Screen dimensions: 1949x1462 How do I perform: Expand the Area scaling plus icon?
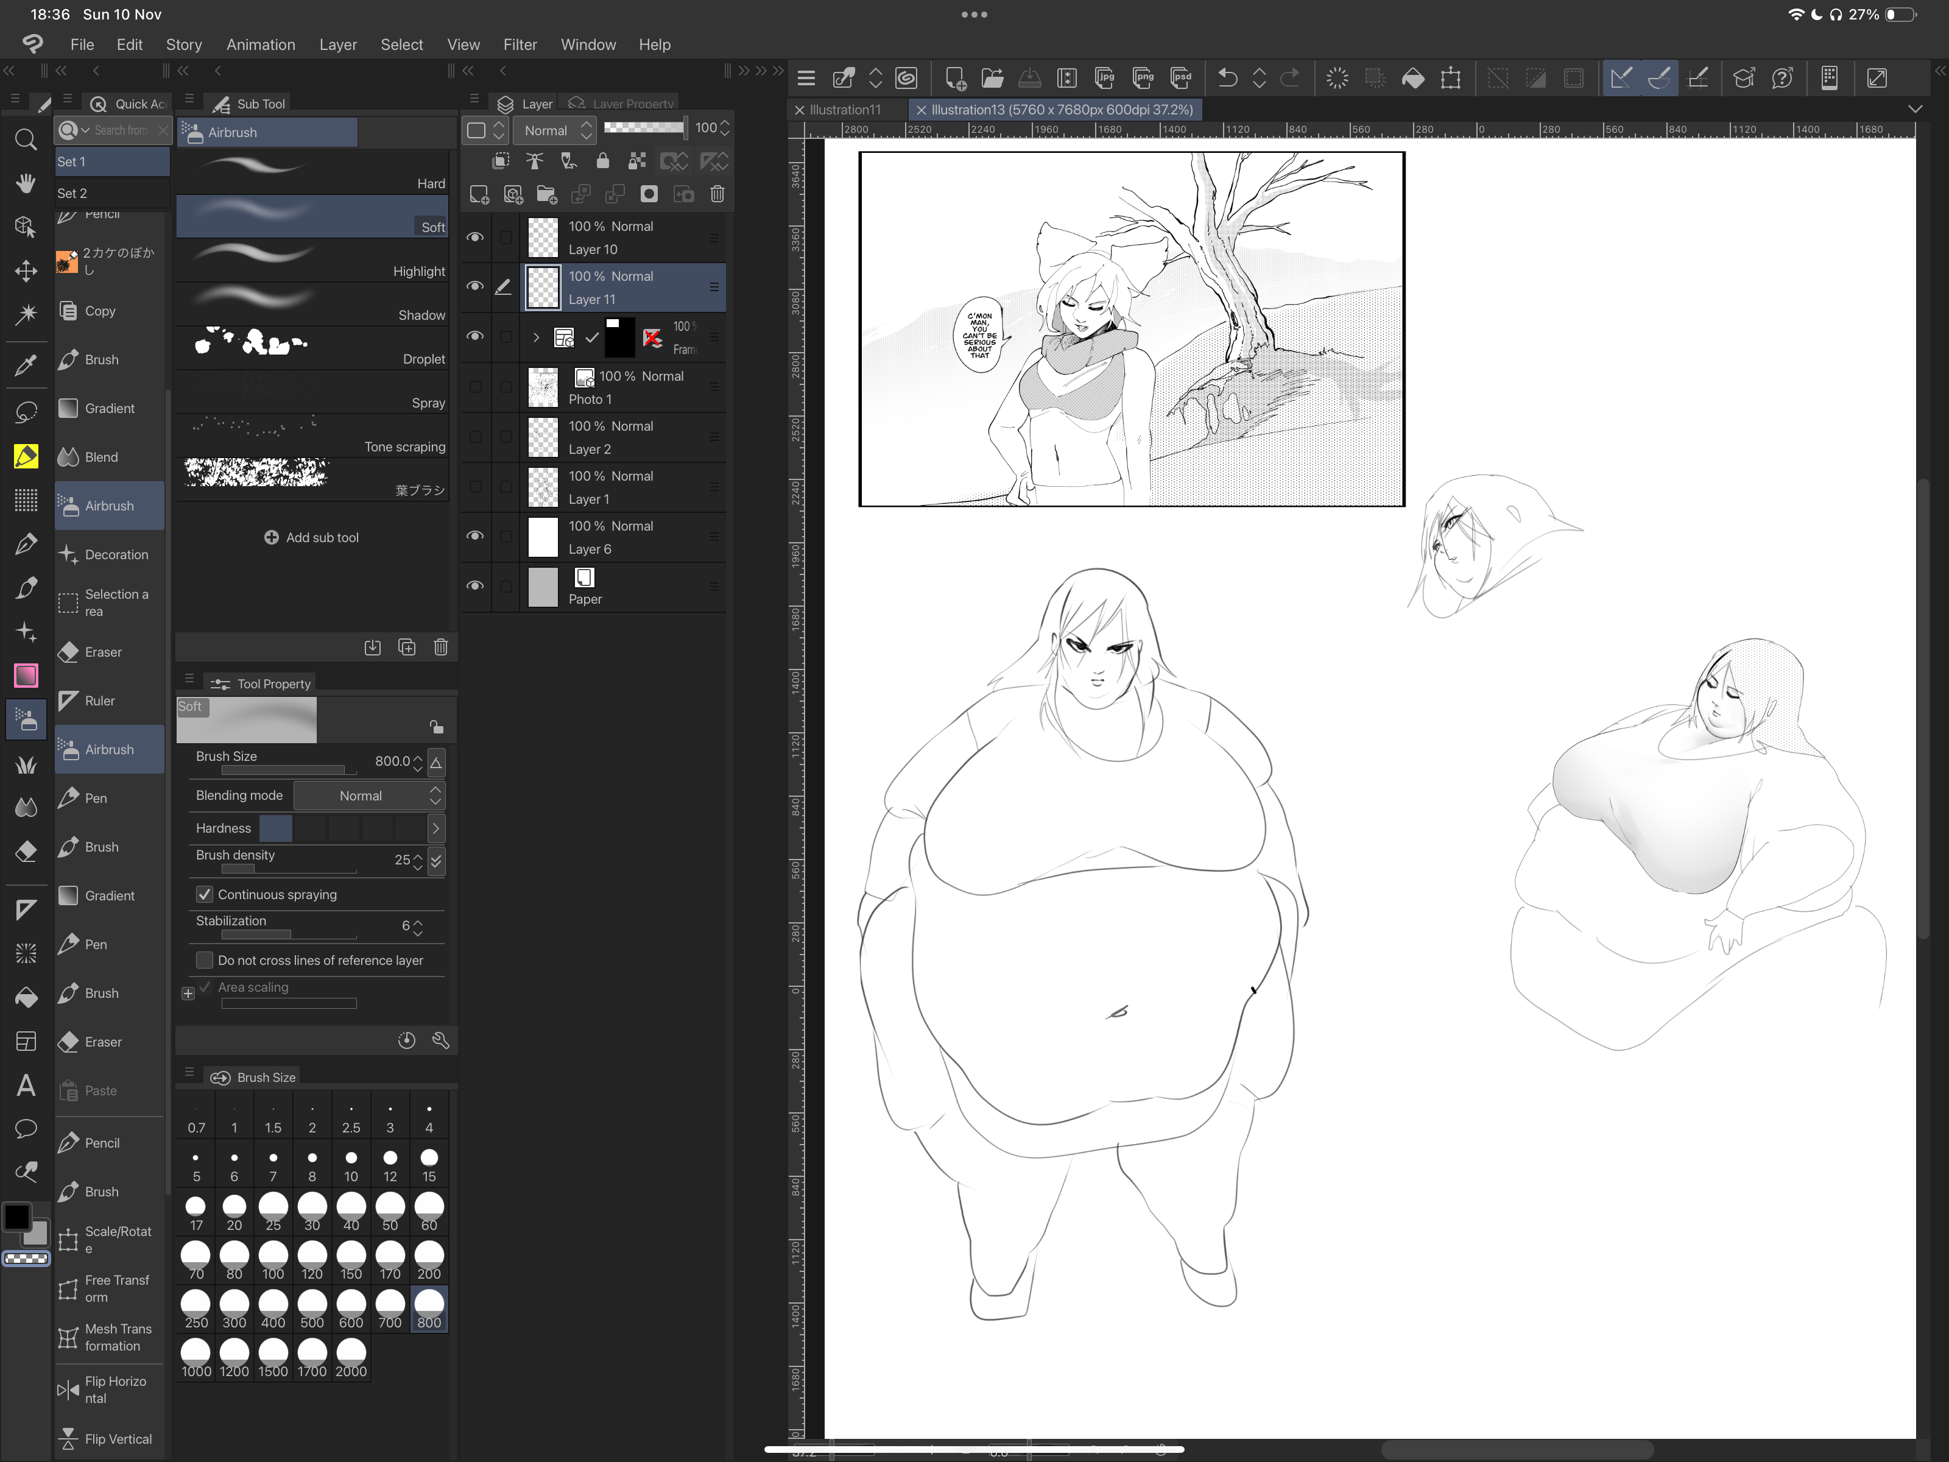188,994
